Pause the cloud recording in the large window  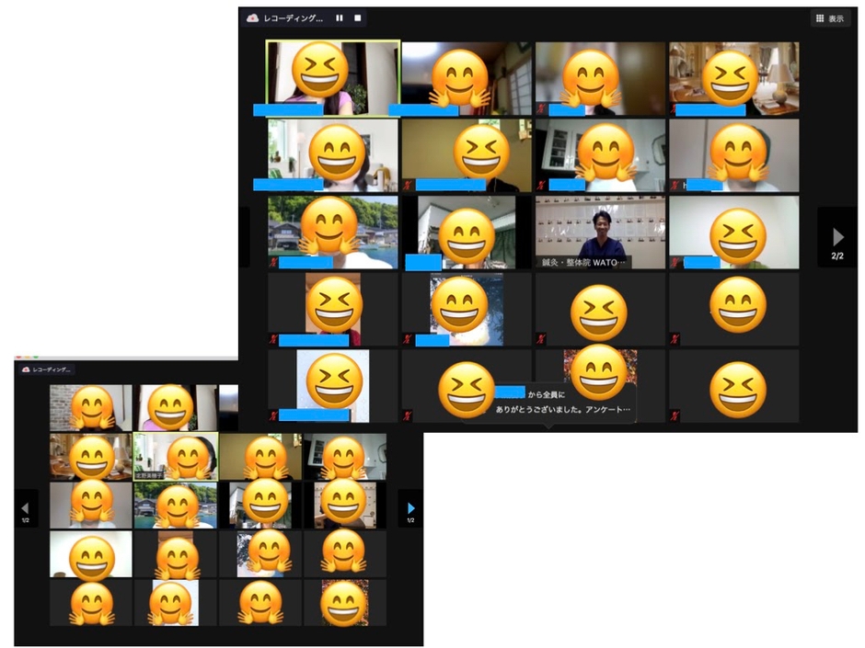(x=340, y=17)
